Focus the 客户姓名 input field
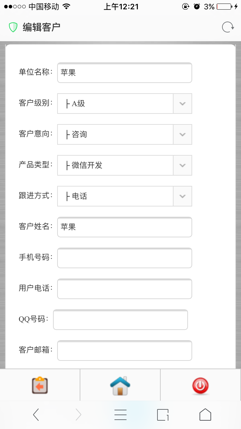The image size is (241, 429). pos(125,227)
